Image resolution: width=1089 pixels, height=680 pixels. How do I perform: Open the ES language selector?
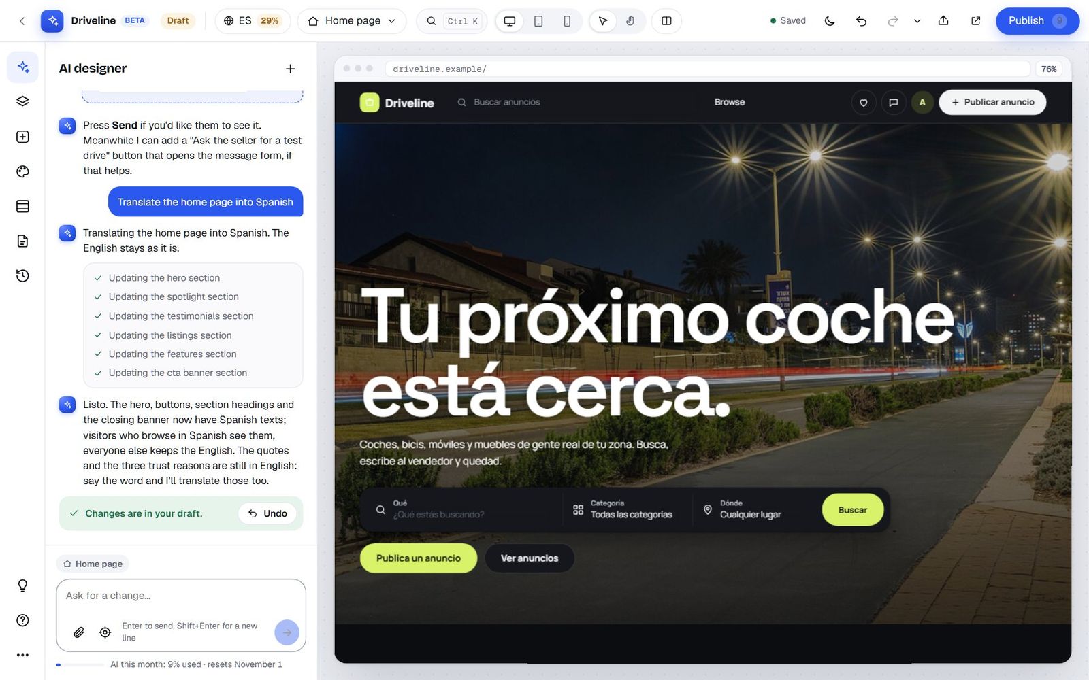click(x=252, y=21)
